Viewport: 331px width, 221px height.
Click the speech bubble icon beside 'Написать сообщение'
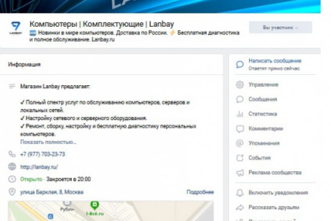pyautogui.click(x=240, y=64)
